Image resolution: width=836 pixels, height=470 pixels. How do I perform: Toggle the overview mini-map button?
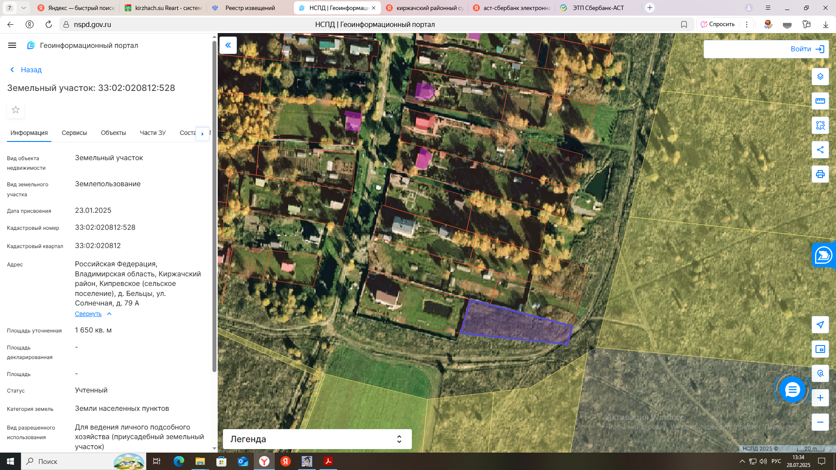pyautogui.click(x=820, y=349)
